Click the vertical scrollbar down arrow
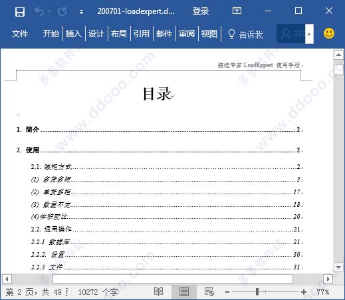345x300 pixels. tap(338, 267)
